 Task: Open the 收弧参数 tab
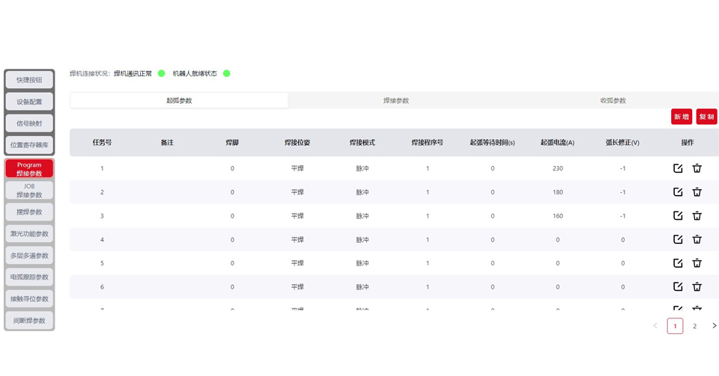click(x=613, y=100)
